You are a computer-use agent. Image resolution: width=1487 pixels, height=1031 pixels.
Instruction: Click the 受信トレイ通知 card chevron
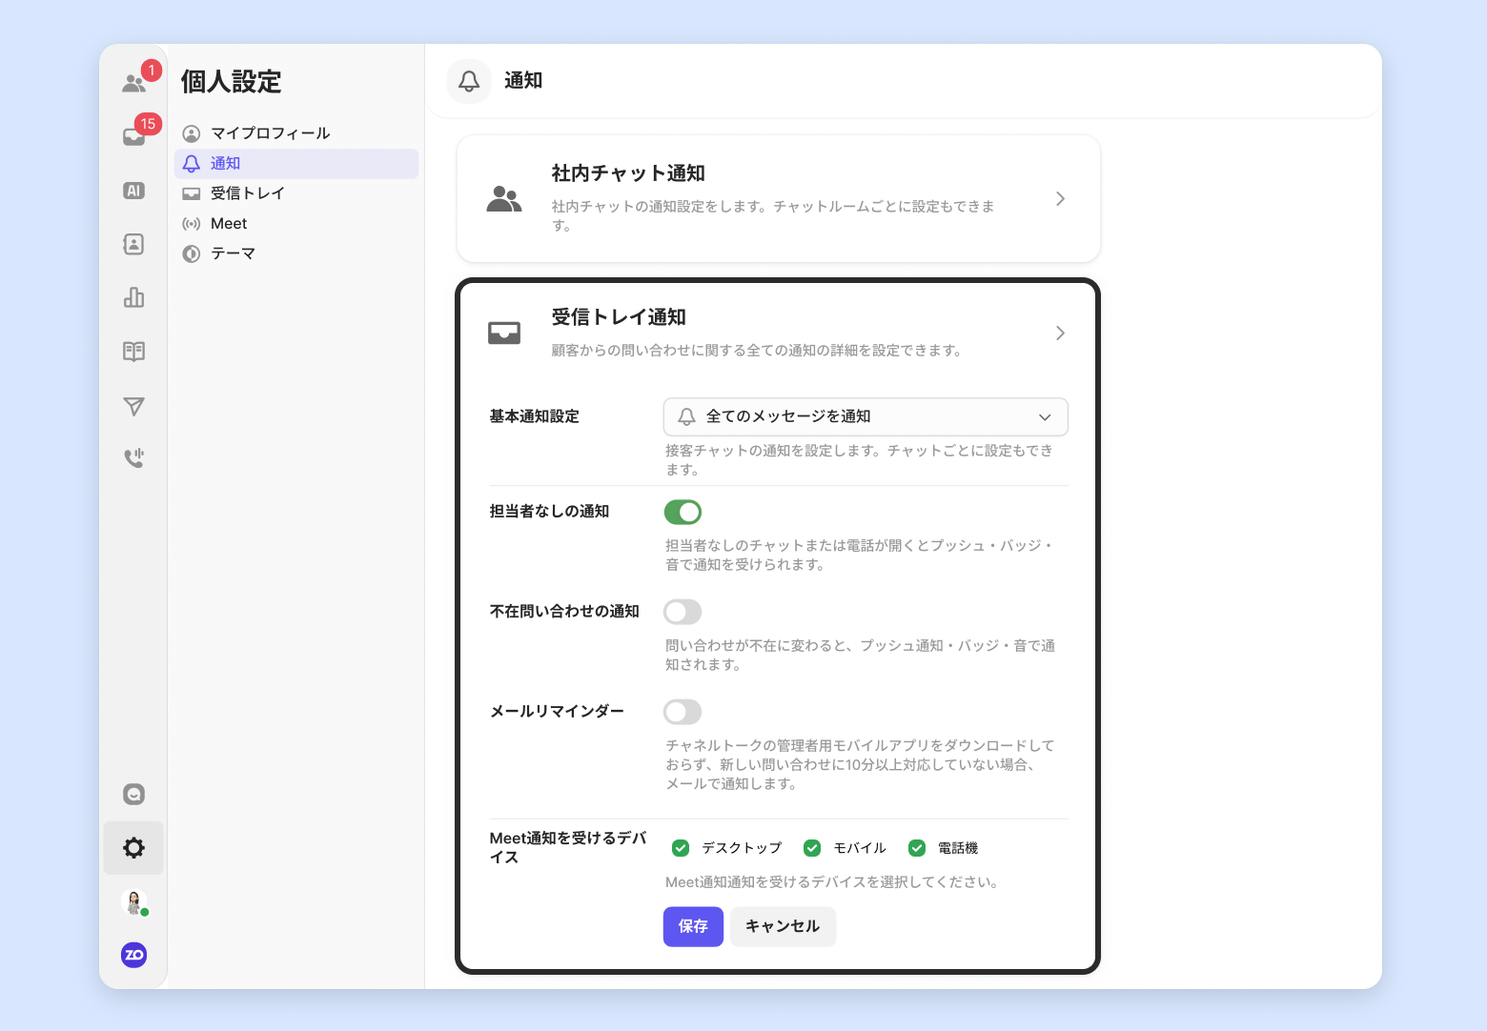click(x=1060, y=334)
